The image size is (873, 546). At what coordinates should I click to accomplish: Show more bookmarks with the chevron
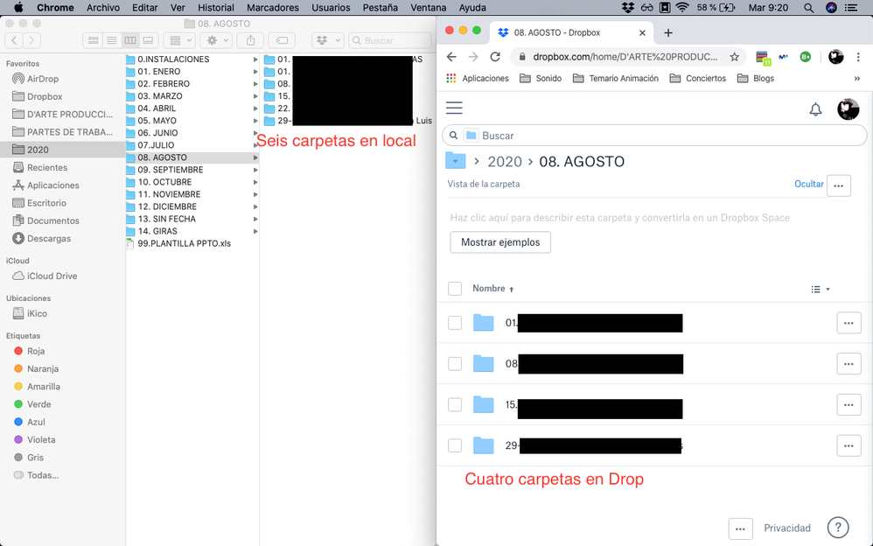click(857, 79)
